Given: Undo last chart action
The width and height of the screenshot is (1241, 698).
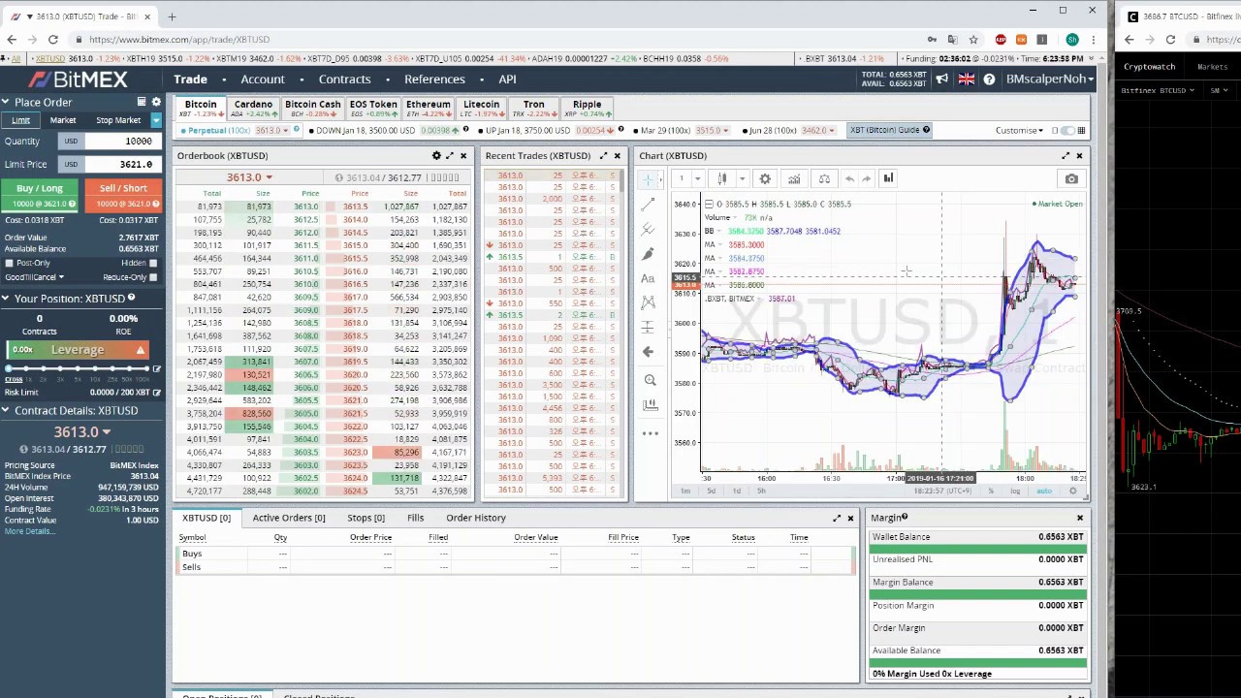Looking at the screenshot, I should tap(849, 178).
